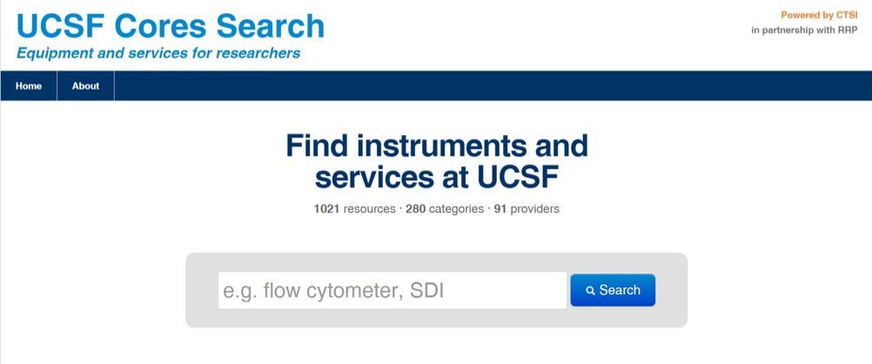
Task: Click the placeholder text 'e.g. flow cytometer, SDI'
Action: point(333,291)
